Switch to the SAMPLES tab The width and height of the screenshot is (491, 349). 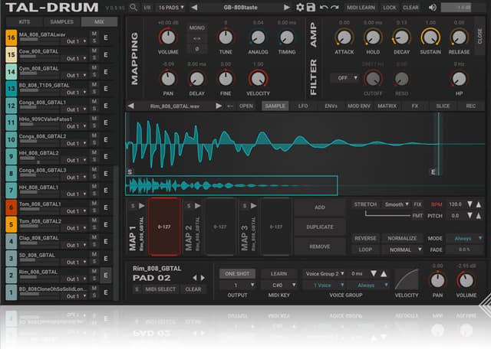coord(61,22)
